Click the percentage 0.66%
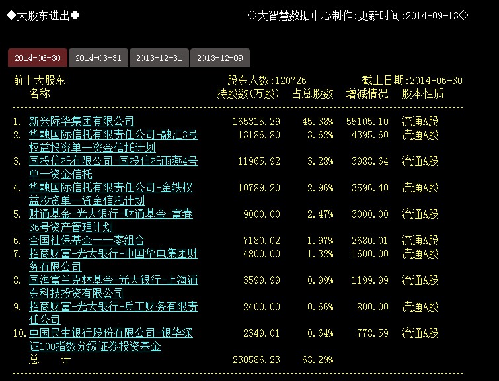The image size is (499, 381). [x=320, y=307]
